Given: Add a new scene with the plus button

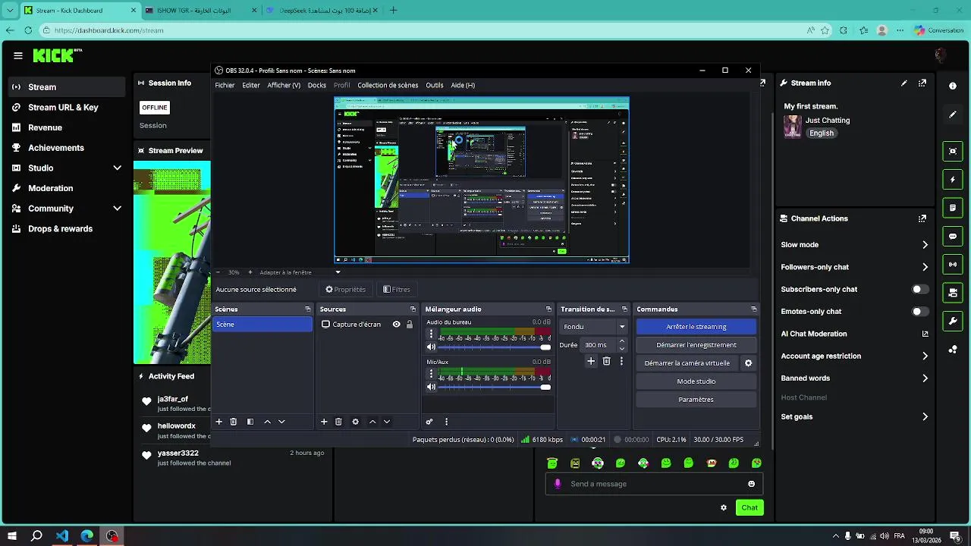Looking at the screenshot, I should click(219, 422).
